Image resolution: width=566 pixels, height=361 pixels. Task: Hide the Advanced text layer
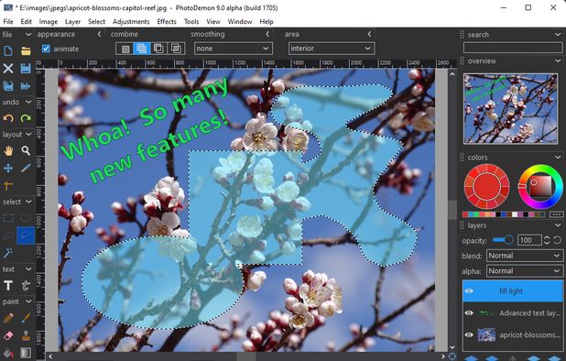tap(469, 313)
